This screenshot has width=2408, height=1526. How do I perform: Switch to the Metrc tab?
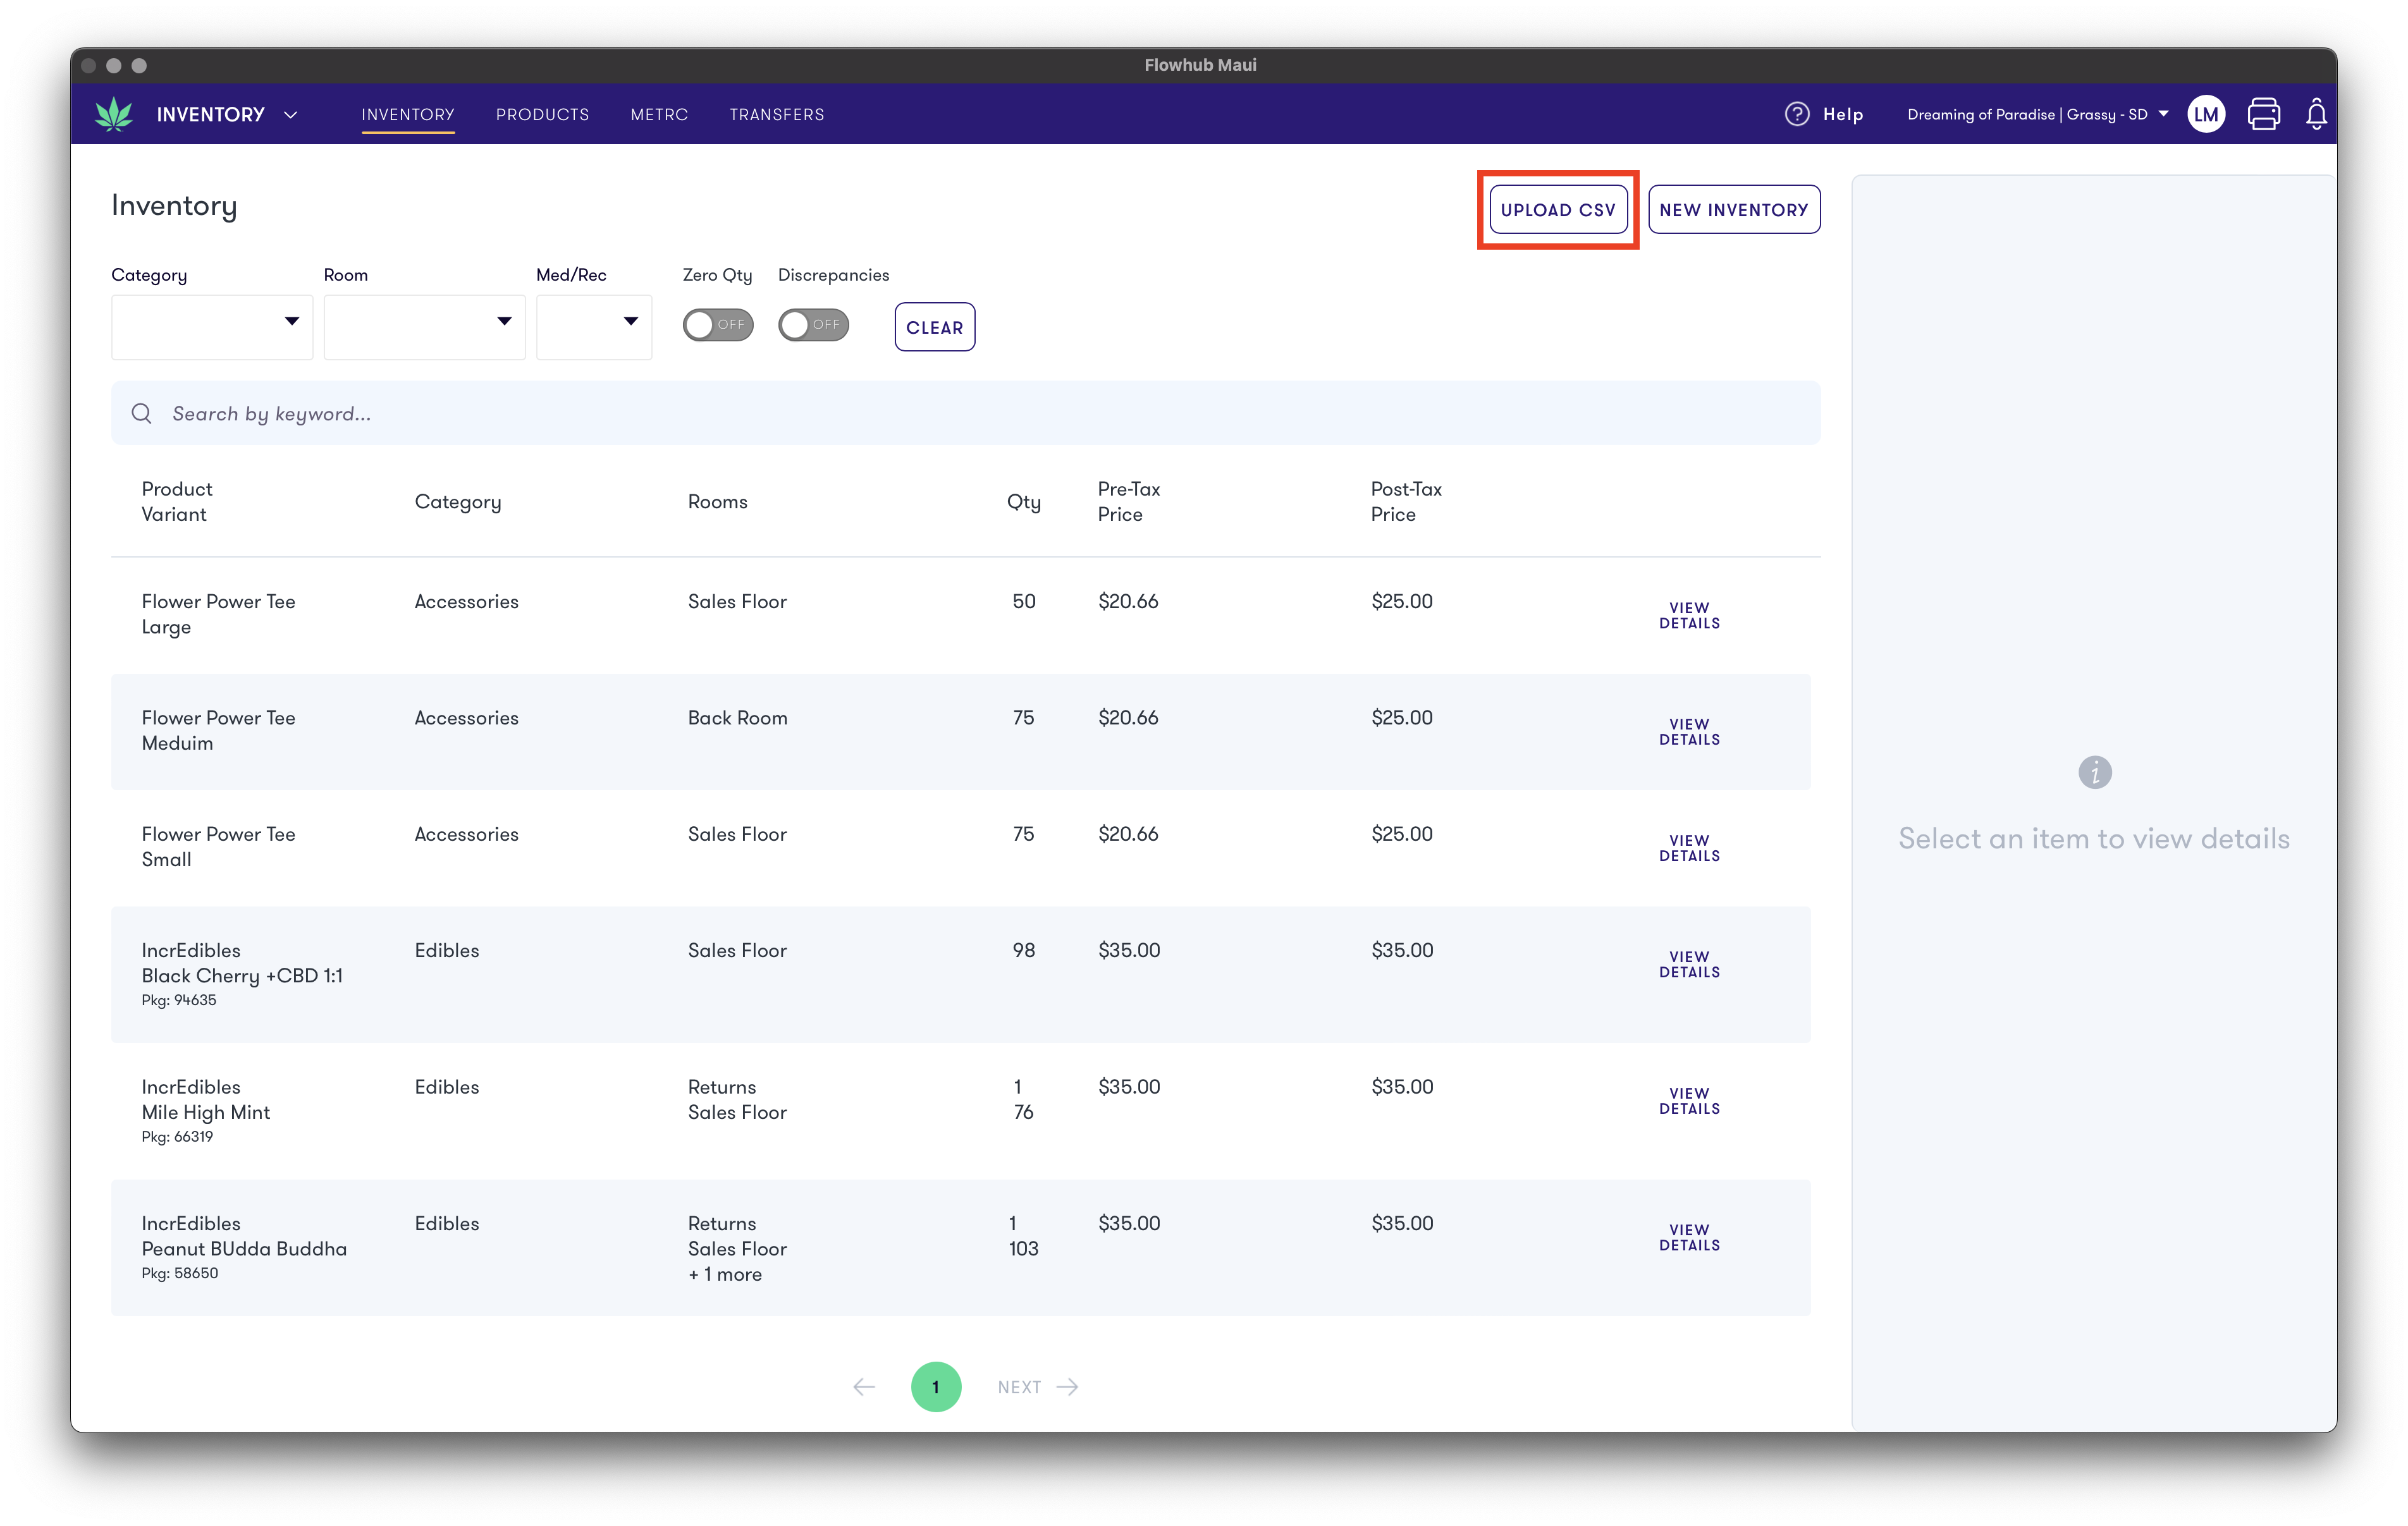pyautogui.click(x=659, y=114)
